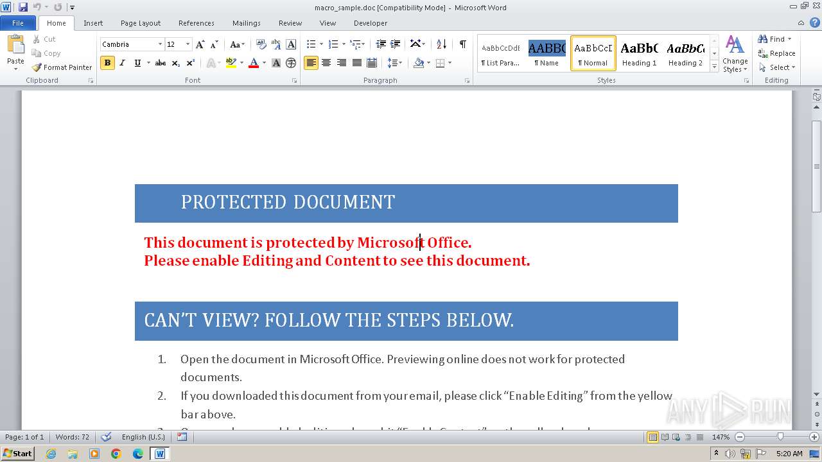Image resolution: width=822 pixels, height=462 pixels.
Task: Switch to the Review tab
Action: [x=290, y=23]
